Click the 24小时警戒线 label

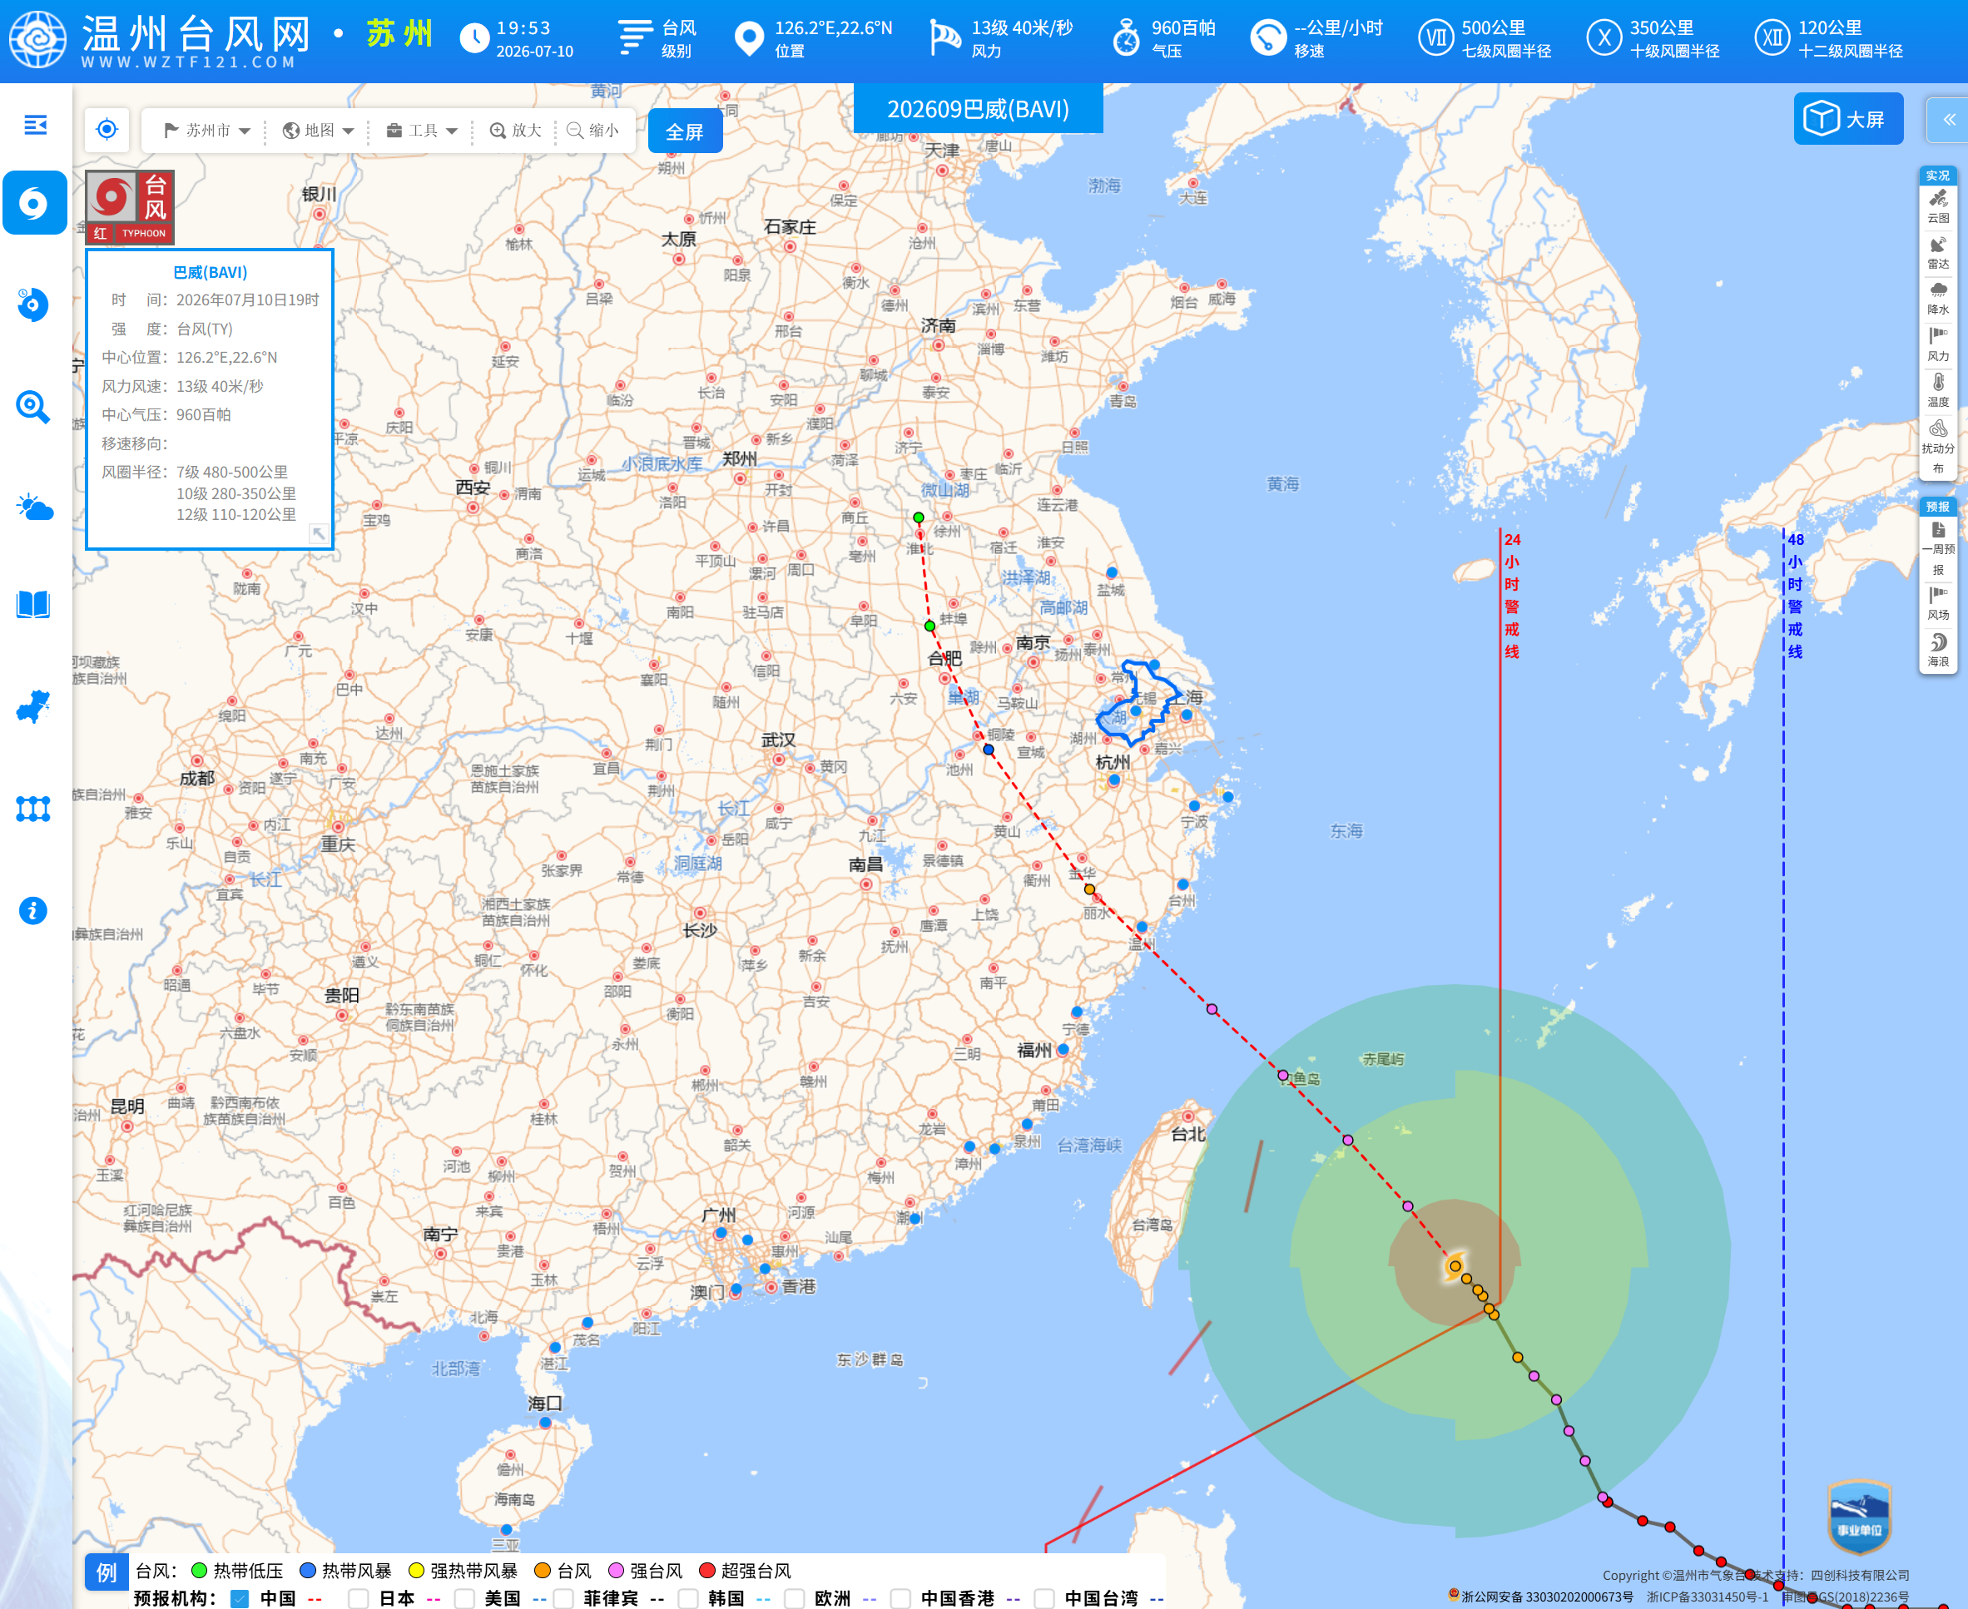(1512, 595)
